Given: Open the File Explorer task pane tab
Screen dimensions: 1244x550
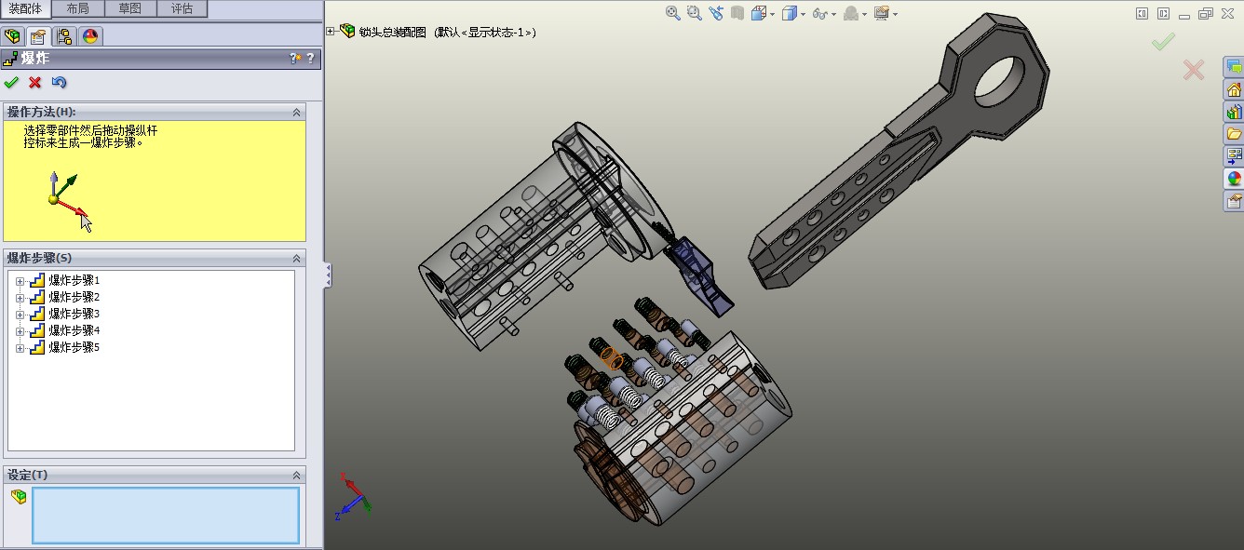Looking at the screenshot, I should [x=1234, y=134].
